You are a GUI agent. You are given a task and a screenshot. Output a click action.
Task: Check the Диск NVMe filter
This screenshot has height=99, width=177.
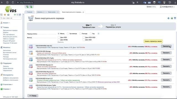pyautogui.click(x=59, y=40)
